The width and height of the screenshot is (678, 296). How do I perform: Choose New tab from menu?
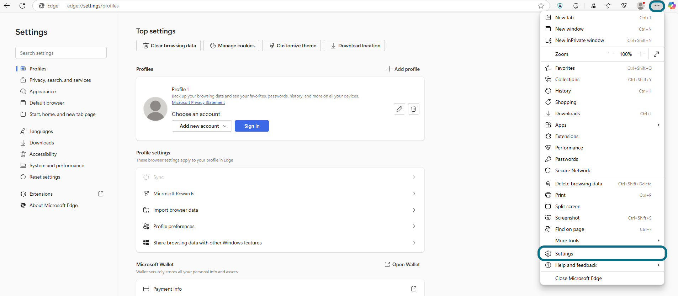click(x=602, y=17)
